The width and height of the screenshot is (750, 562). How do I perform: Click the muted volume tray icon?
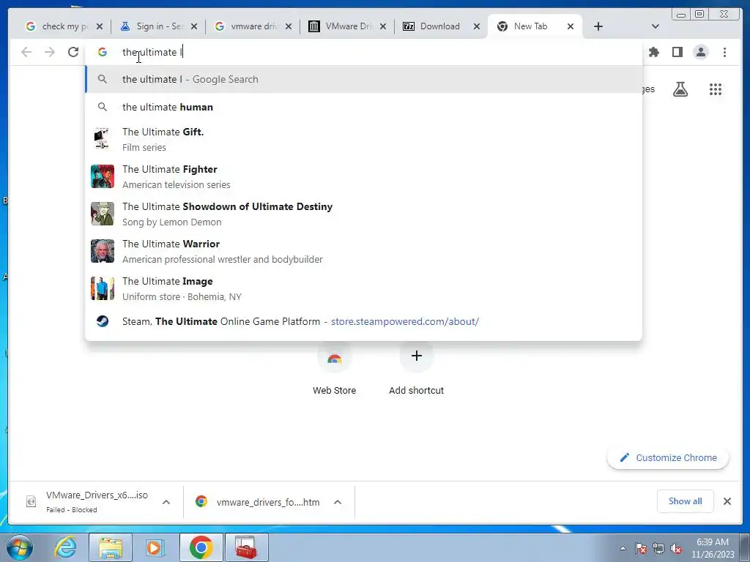click(x=676, y=548)
